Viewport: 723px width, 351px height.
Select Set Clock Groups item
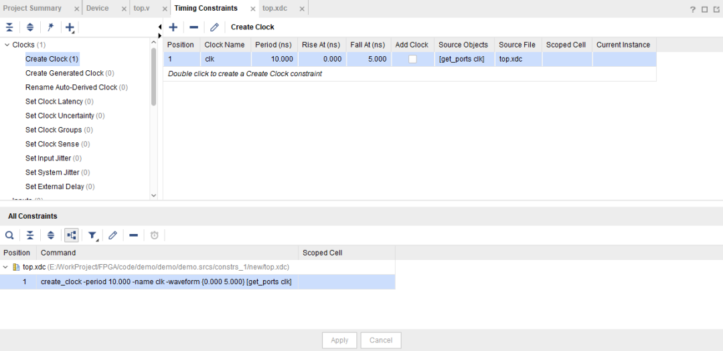[59, 130]
